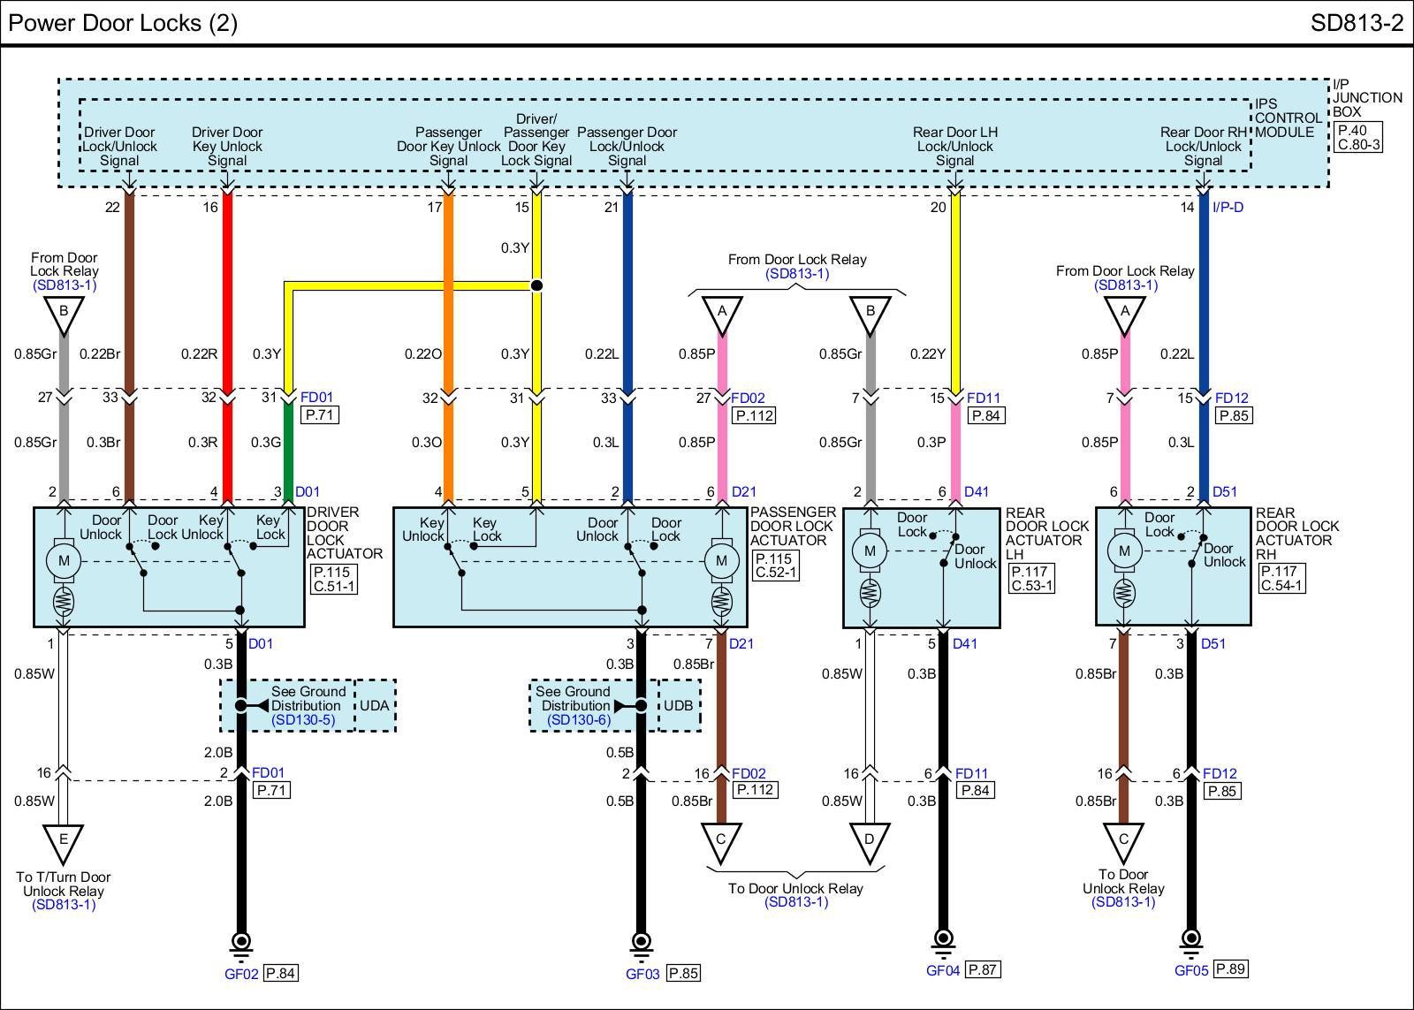
Task: Follow SD813-1 link under T/Turn Door Unlock Relay
Action: (x=63, y=904)
